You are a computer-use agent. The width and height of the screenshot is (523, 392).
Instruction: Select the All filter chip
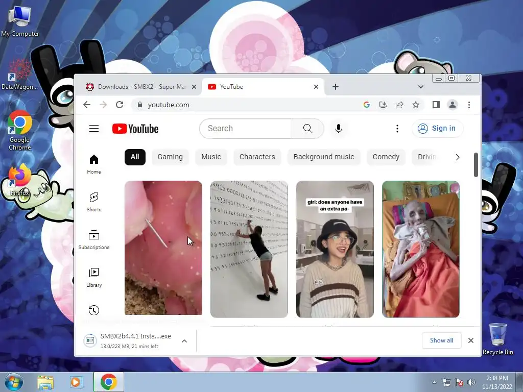tap(135, 157)
